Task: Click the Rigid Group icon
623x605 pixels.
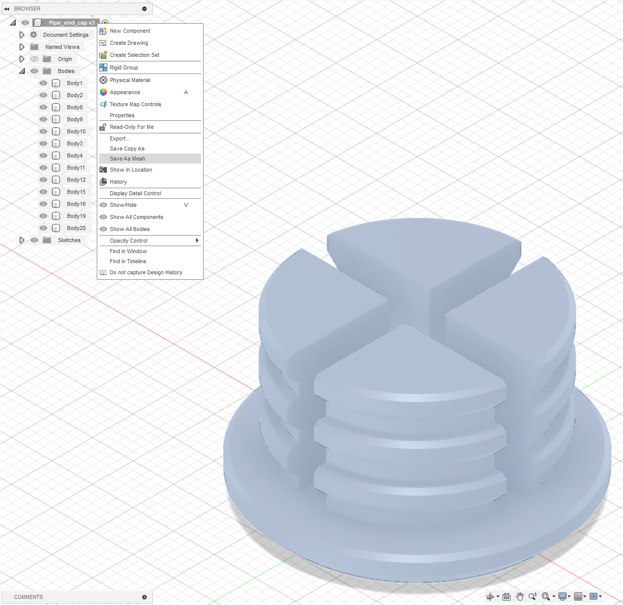Action: 103,67
